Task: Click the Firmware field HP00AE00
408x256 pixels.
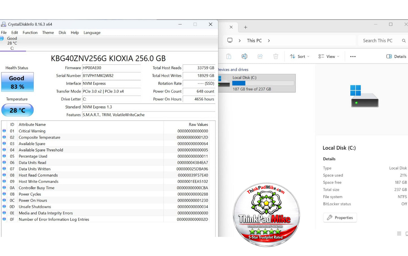Action: point(112,68)
